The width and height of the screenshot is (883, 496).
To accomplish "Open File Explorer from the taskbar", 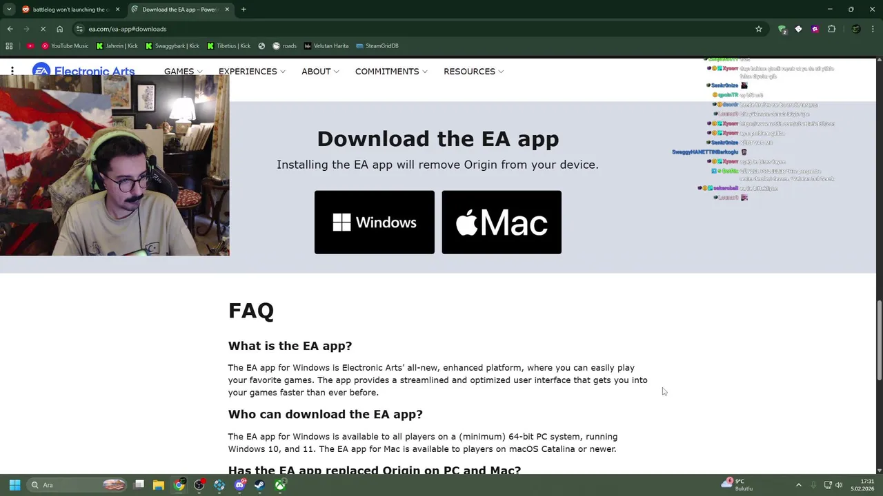I will click(159, 485).
